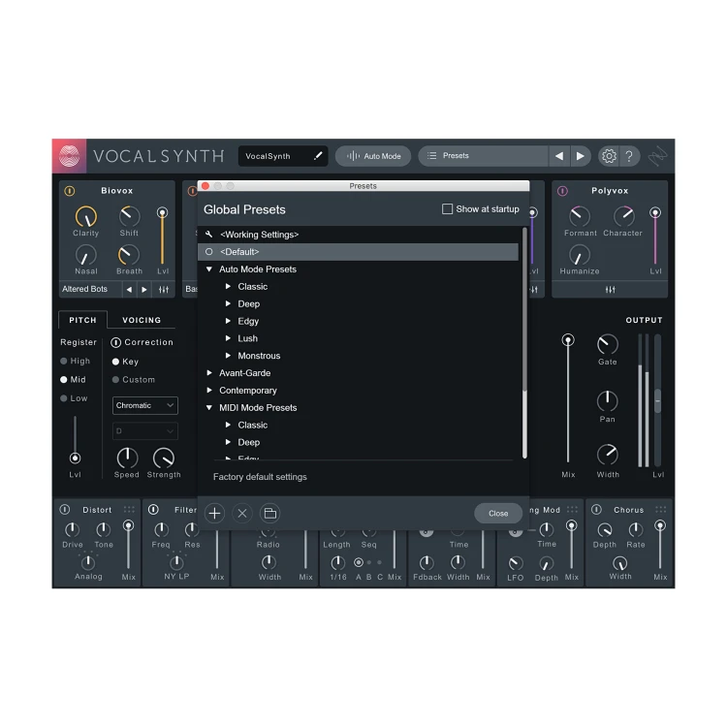Click the Biovox Clarity knob
Image resolution: width=727 pixels, height=727 pixels.
(86, 216)
